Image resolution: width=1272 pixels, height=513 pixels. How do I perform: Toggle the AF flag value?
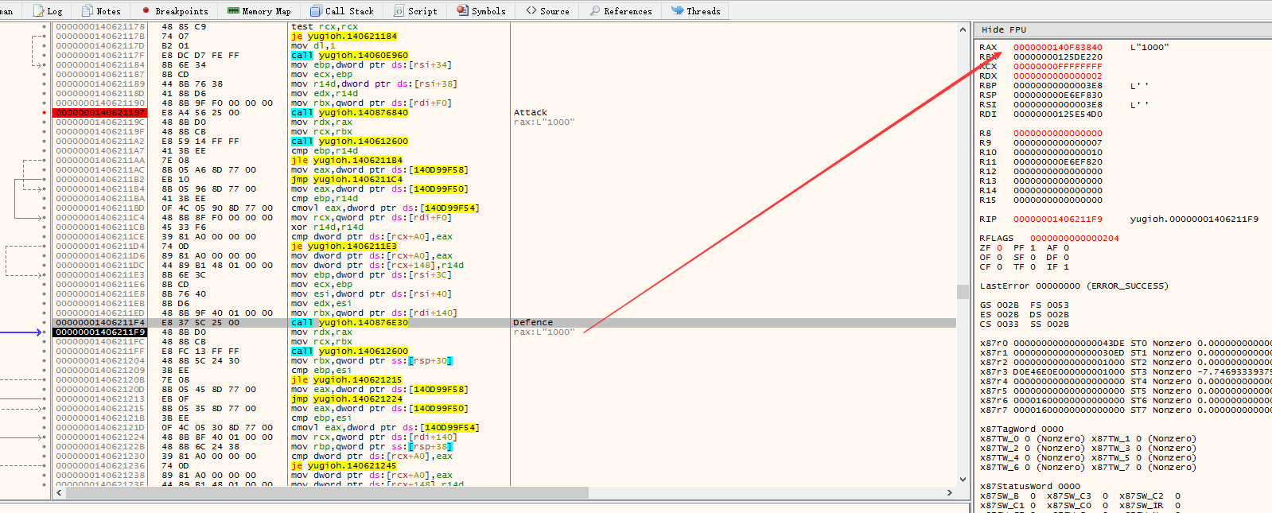(x=1066, y=248)
